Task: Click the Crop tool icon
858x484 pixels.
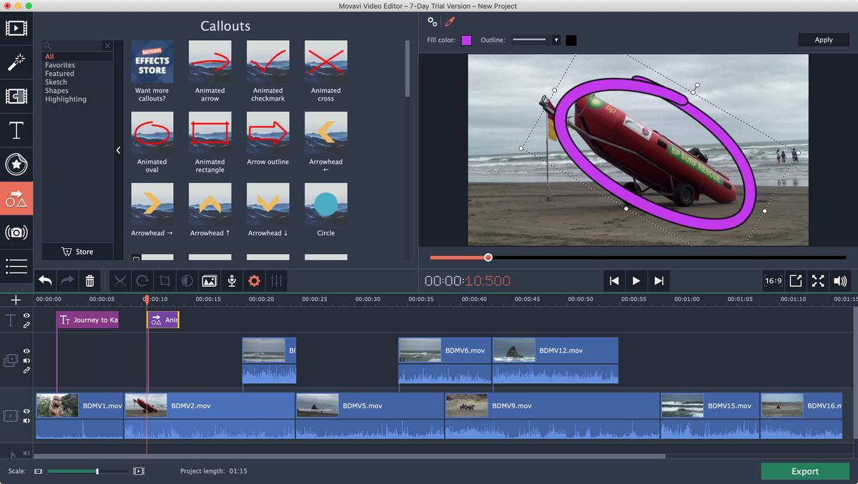Action: (x=164, y=281)
